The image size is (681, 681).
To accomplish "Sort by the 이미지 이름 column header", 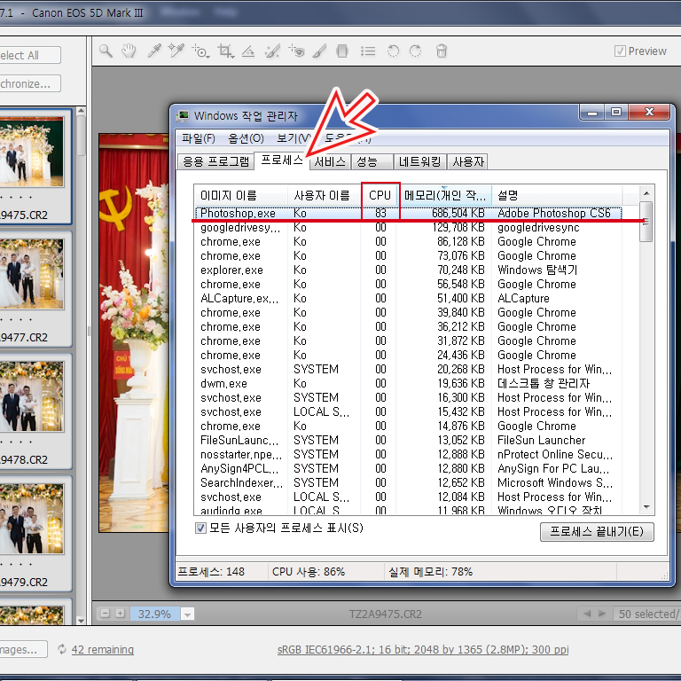I will click(240, 195).
